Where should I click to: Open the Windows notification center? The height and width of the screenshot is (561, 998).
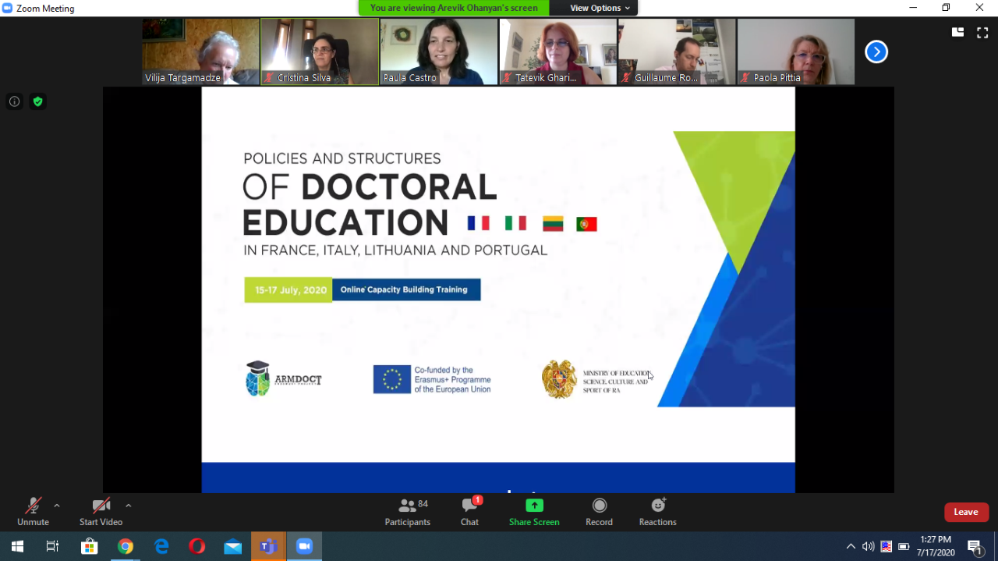975,546
